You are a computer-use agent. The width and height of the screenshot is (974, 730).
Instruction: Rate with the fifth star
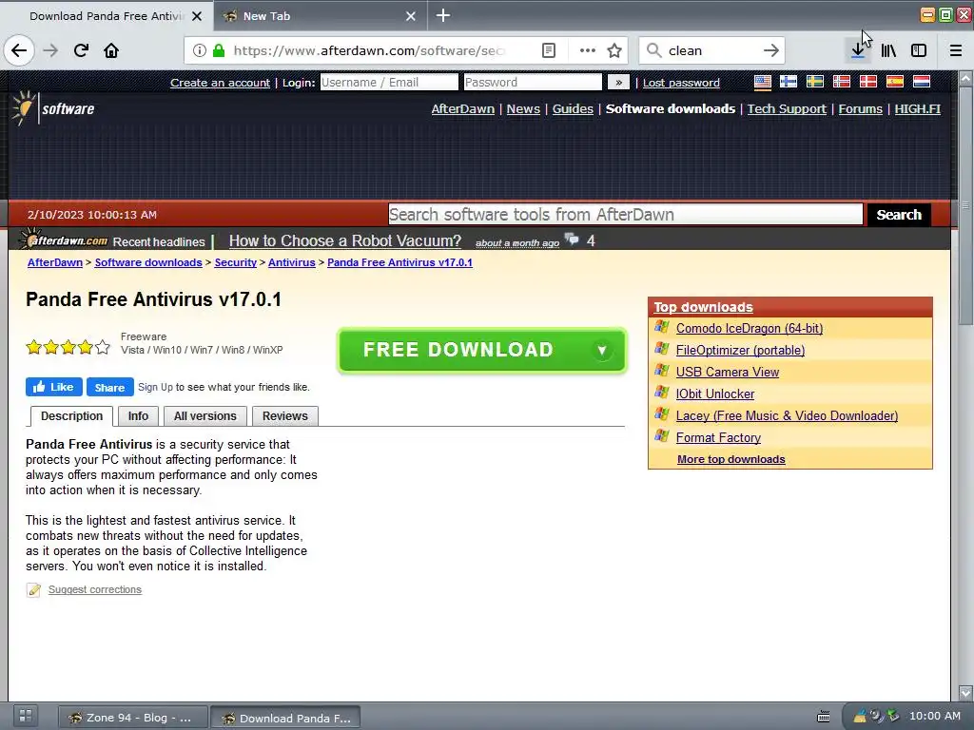(103, 347)
